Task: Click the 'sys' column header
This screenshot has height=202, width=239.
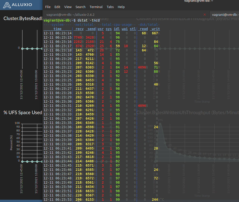Action: (109, 29)
